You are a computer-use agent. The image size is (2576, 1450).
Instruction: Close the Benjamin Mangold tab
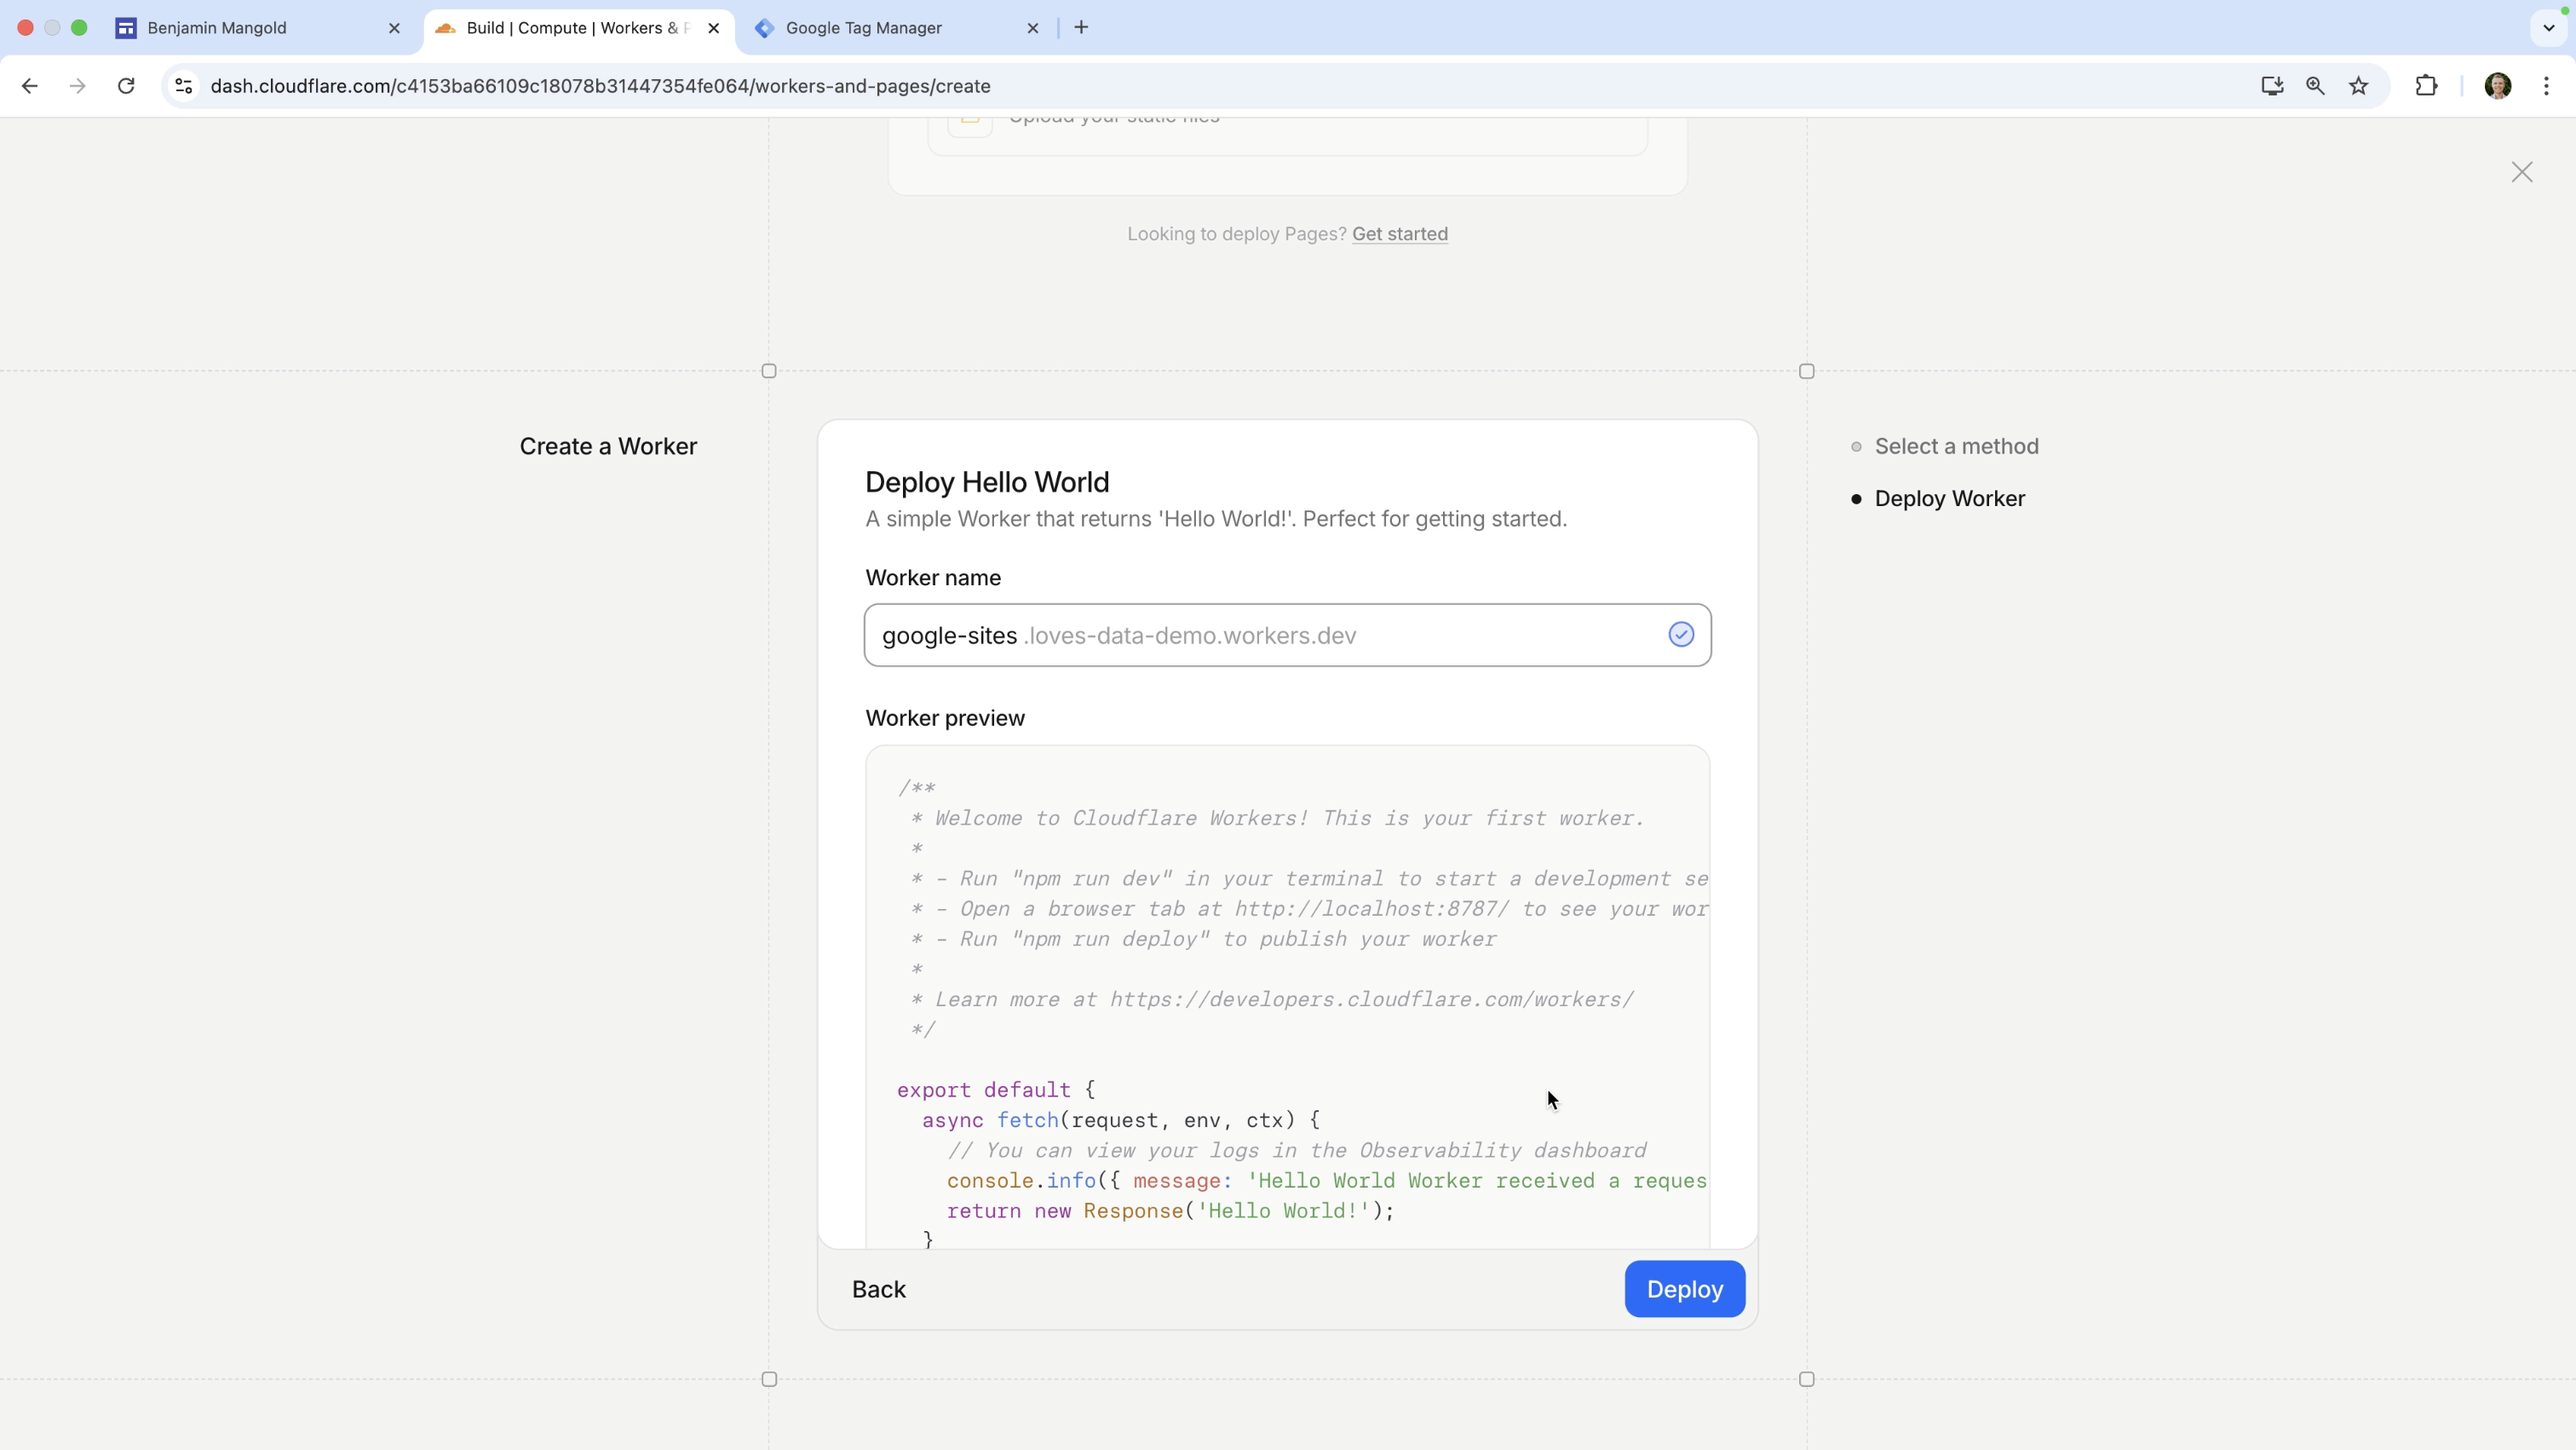click(394, 28)
